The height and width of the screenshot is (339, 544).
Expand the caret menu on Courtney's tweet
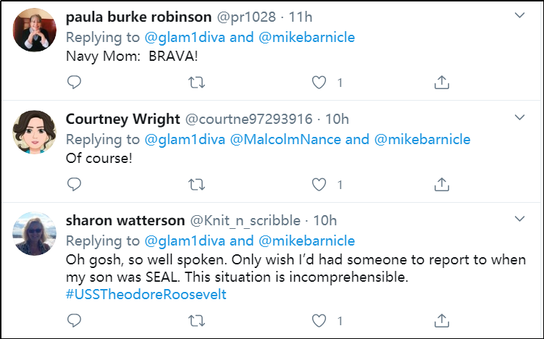[520, 117]
